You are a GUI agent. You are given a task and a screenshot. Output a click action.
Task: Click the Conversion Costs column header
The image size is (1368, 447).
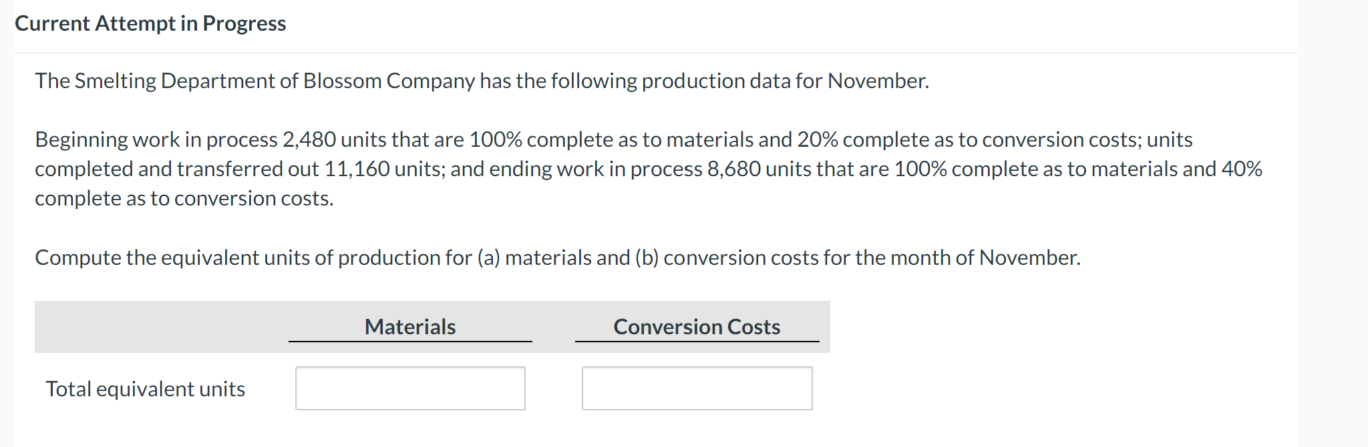[697, 327]
